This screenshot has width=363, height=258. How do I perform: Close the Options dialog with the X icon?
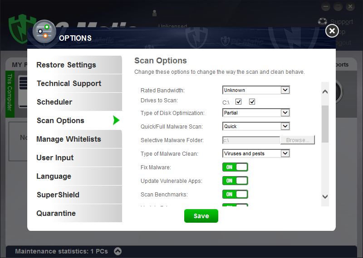coord(332,31)
